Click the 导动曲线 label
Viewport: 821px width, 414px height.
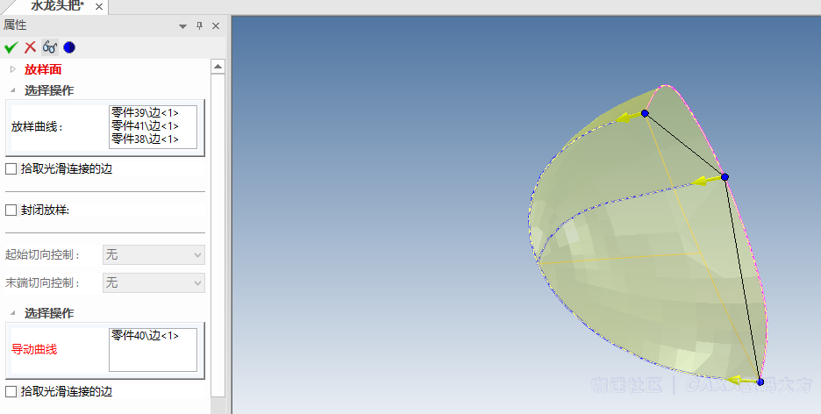pos(34,349)
